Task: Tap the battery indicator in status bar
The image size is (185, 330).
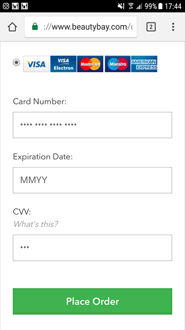Action: click(x=160, y=6)
